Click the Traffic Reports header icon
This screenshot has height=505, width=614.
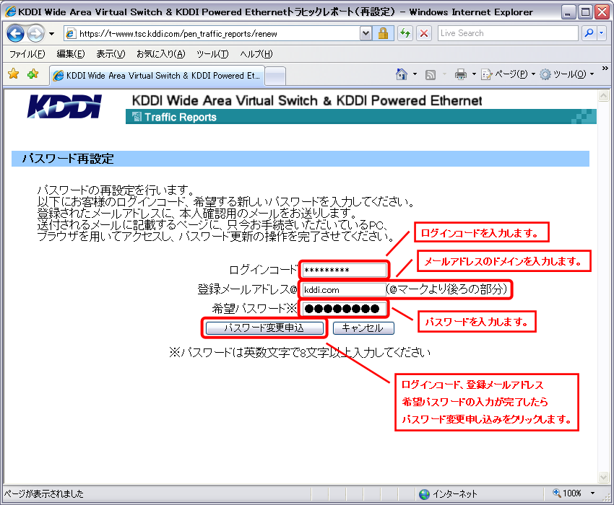(137, 117)
